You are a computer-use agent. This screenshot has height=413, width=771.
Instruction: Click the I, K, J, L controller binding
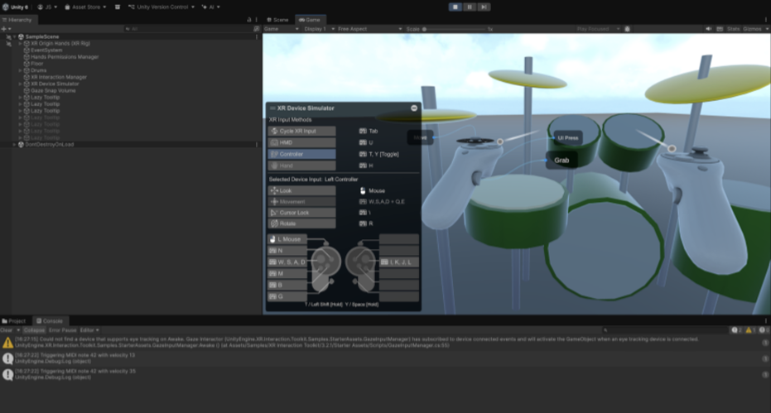pyautogui.click(x=399, y=262)
